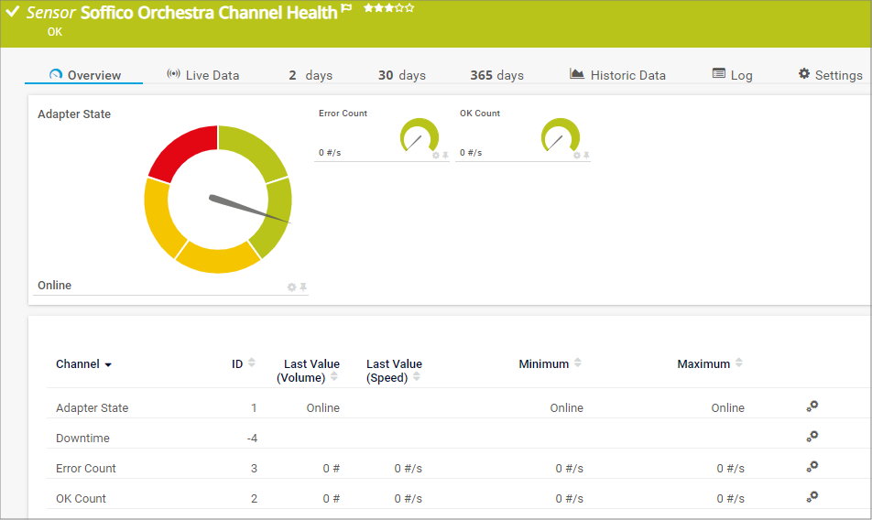Click the sensor flag icon beside title

346,9
